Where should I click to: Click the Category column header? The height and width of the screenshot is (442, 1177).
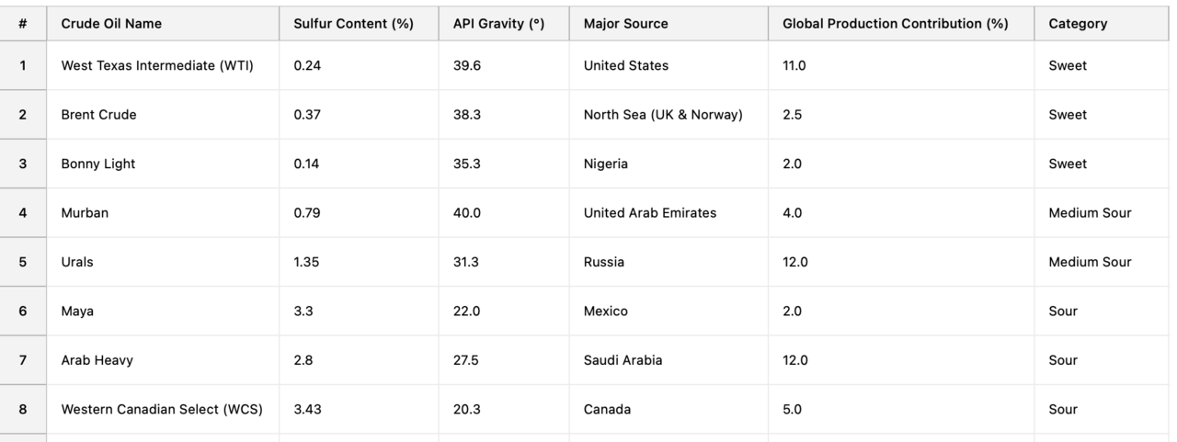1078,24
